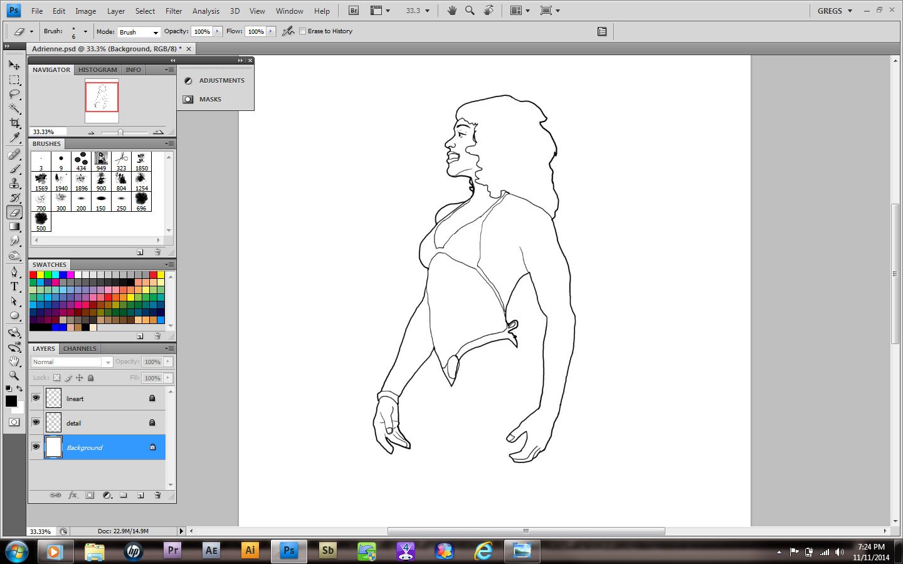Screen dimensions: 903x564
Task: Activate the Type tool
Action: (x=14, y=286)
